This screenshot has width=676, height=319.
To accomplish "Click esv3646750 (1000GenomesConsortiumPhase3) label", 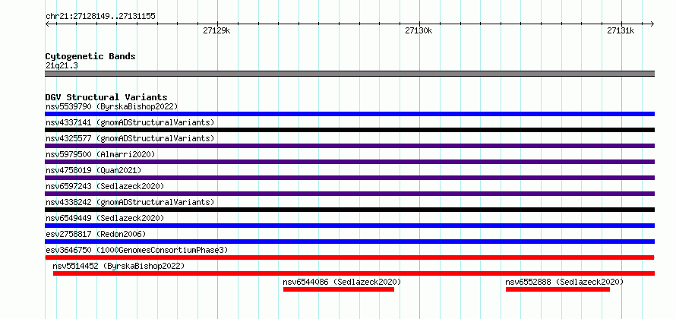I will [137, 250].
